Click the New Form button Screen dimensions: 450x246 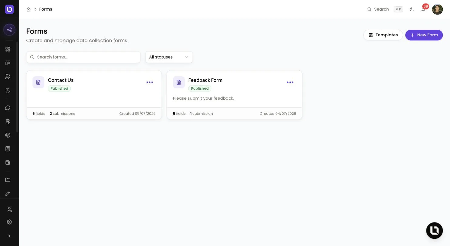424,35
